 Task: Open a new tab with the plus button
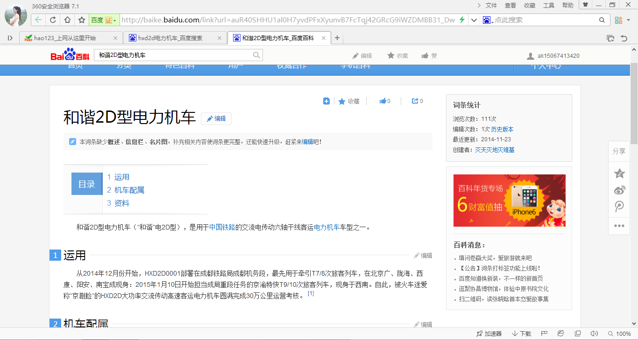tap(337, 38)
